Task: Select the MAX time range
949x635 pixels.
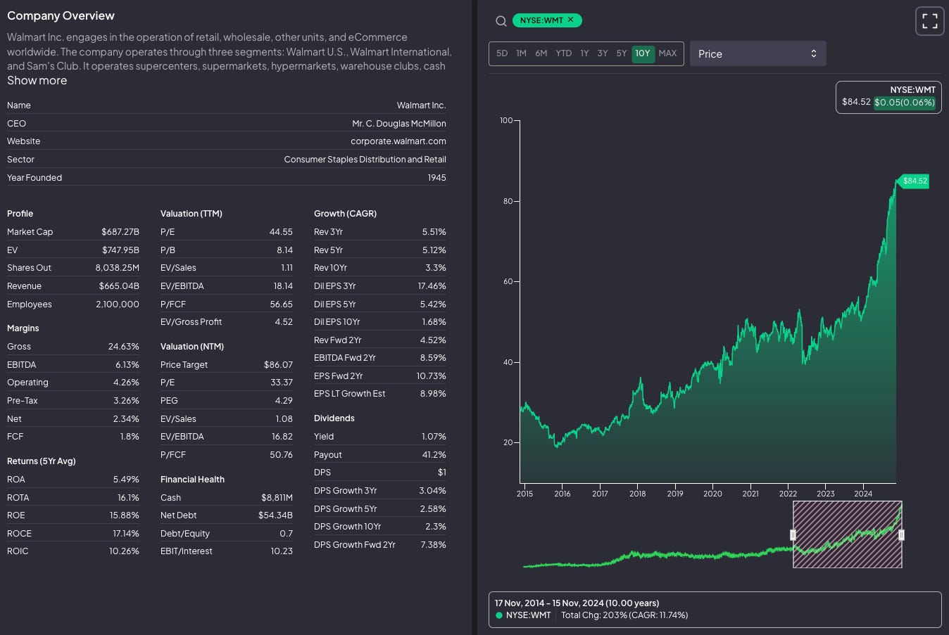Action: (x=667, y=53)
